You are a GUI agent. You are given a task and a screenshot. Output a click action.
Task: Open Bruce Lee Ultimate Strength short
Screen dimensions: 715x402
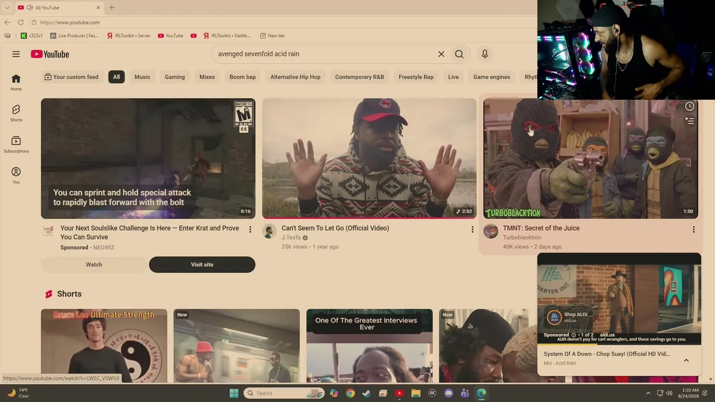[x=104, y=346]
